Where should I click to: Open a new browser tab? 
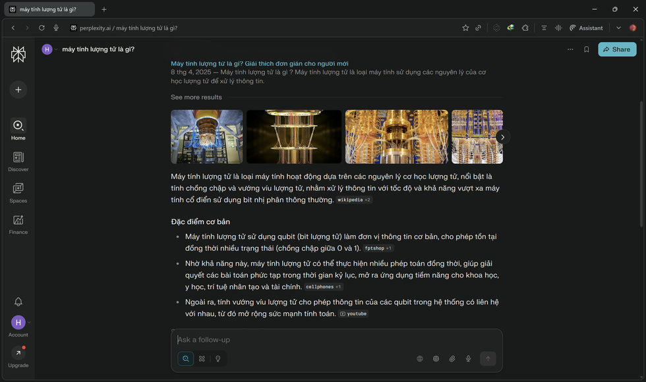coord(104,9)
